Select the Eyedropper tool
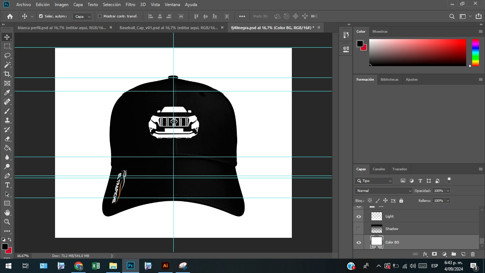485x273 pixels. point(7,92)
